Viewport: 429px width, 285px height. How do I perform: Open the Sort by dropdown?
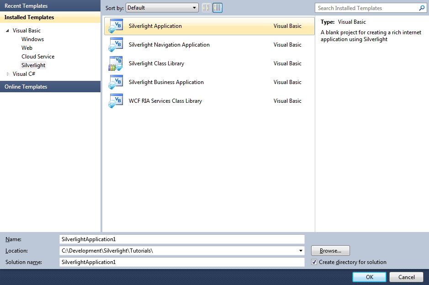162,8
